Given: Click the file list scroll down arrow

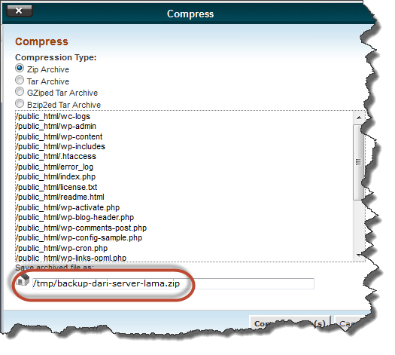Looking at the screenshot, I should coord(359,256).
